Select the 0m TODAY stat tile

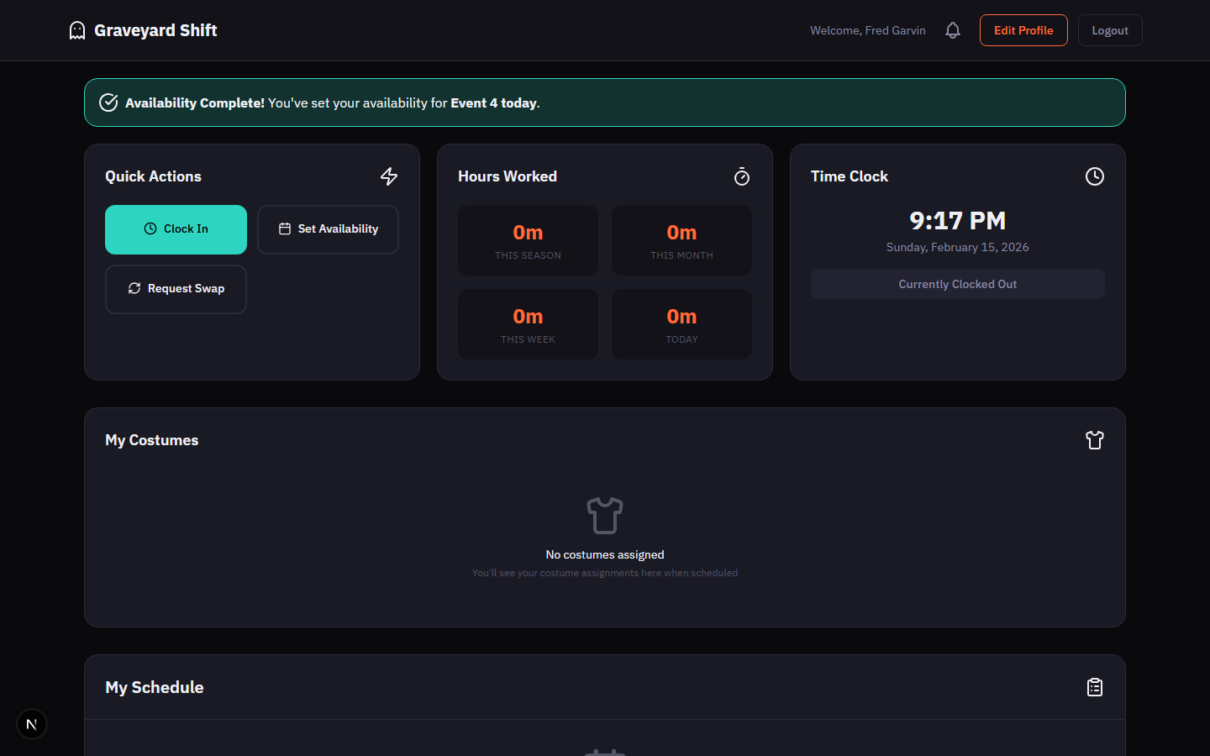coord(681,324)
